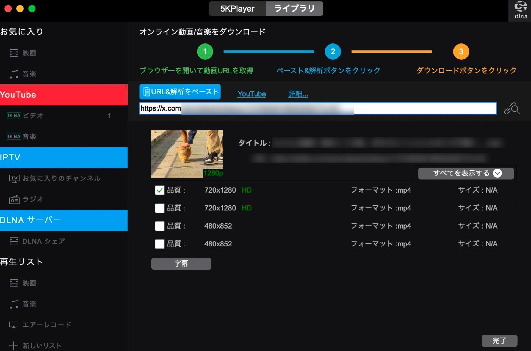Click the 1280p badge on thumbnail
This screenshot has height=351, width=531.
point(213,173)
